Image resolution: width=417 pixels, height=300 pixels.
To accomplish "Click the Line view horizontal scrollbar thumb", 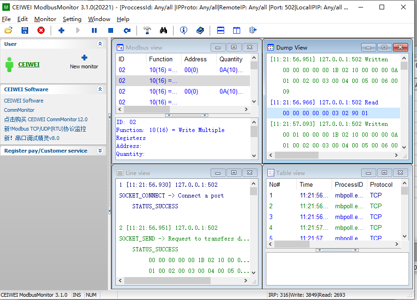I will pos(167,280).
